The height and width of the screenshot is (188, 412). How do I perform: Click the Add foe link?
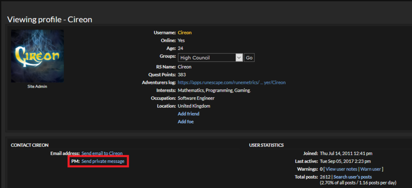click(x=186, y=122)
